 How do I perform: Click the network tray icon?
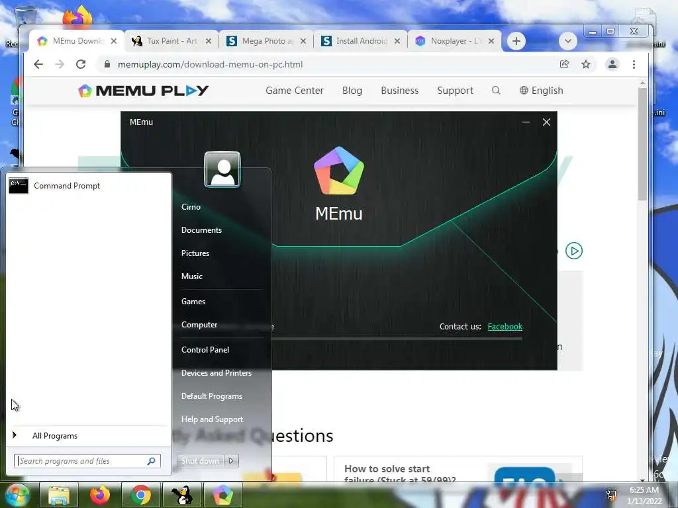(x=611, y=495)
